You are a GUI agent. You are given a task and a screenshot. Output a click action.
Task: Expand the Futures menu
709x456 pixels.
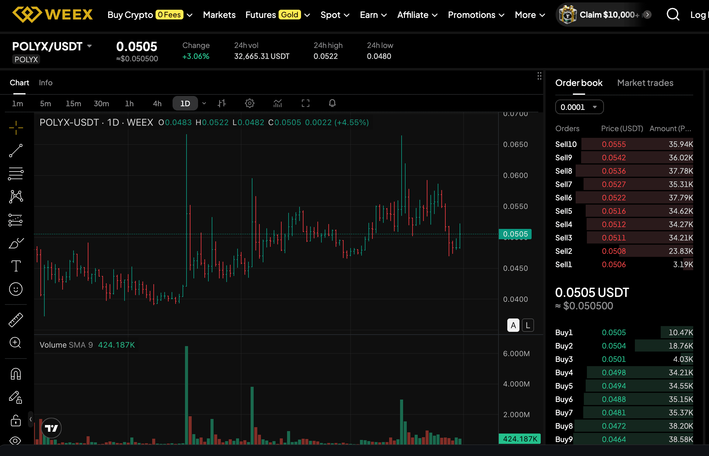[x=278, y=15]
